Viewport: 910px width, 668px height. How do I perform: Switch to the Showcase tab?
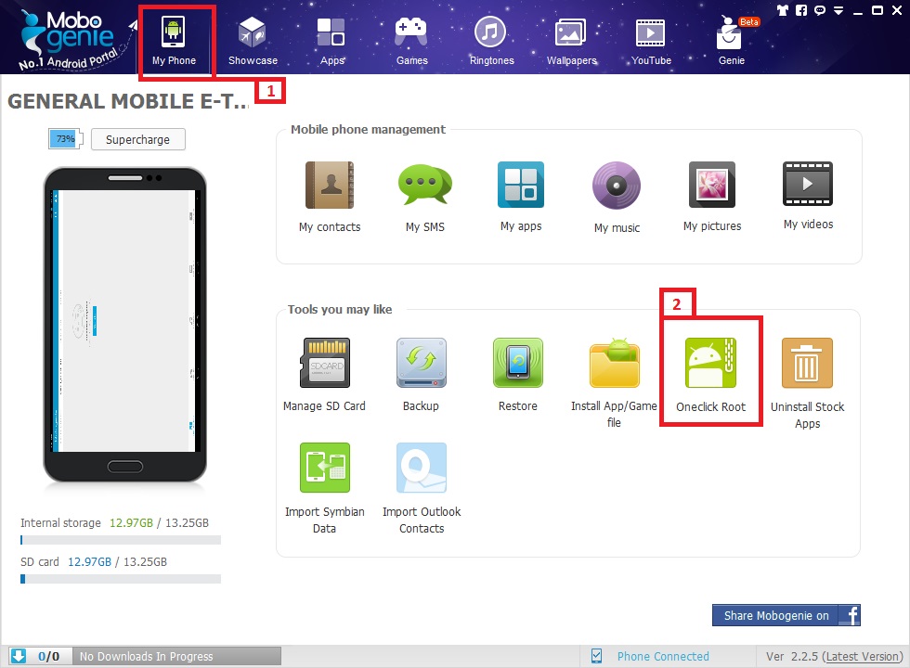(253, 40)
